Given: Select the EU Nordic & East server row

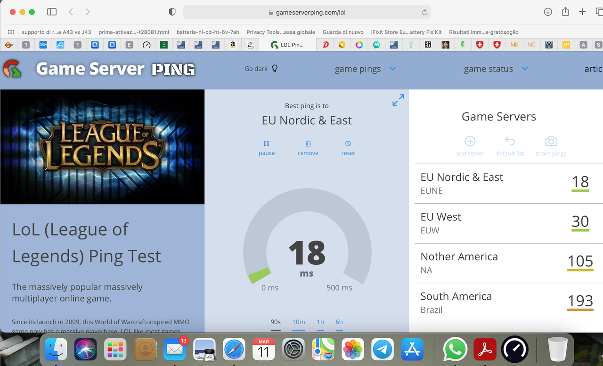Looking at the screenshot, I should [509, 183].
